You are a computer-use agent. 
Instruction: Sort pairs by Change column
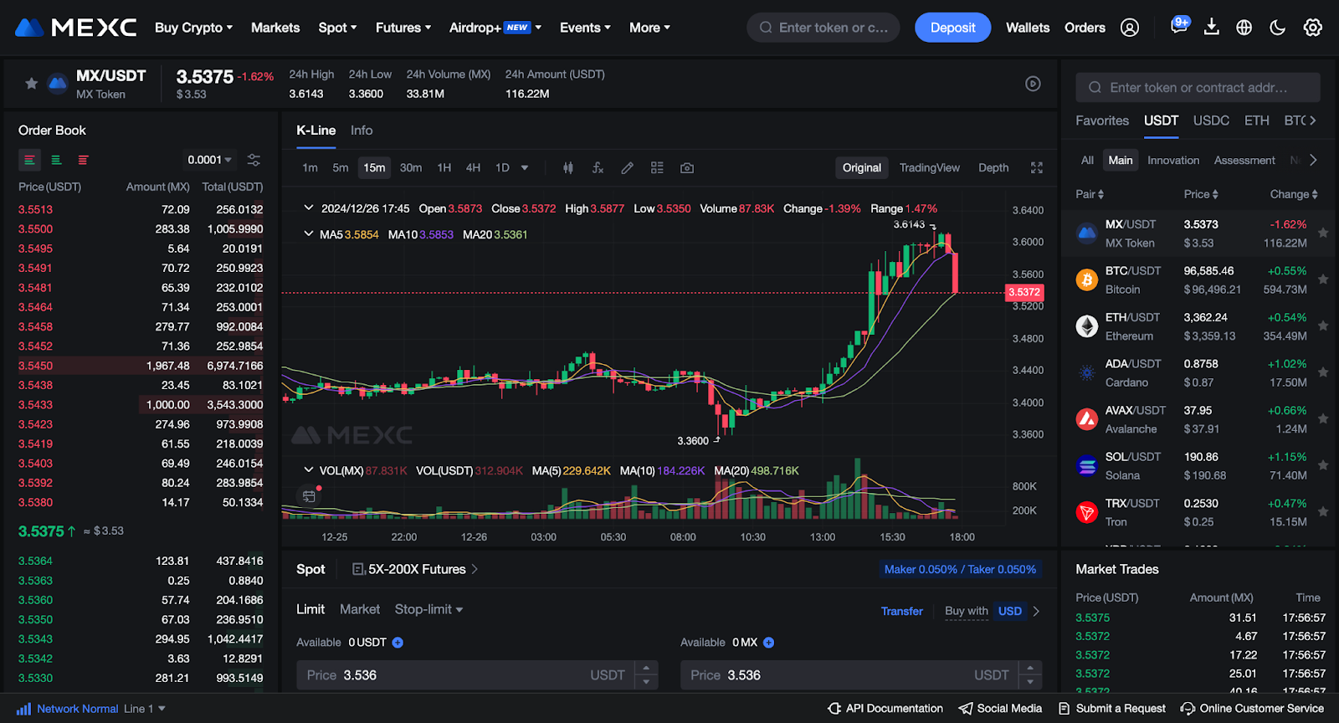(1294, 194)
